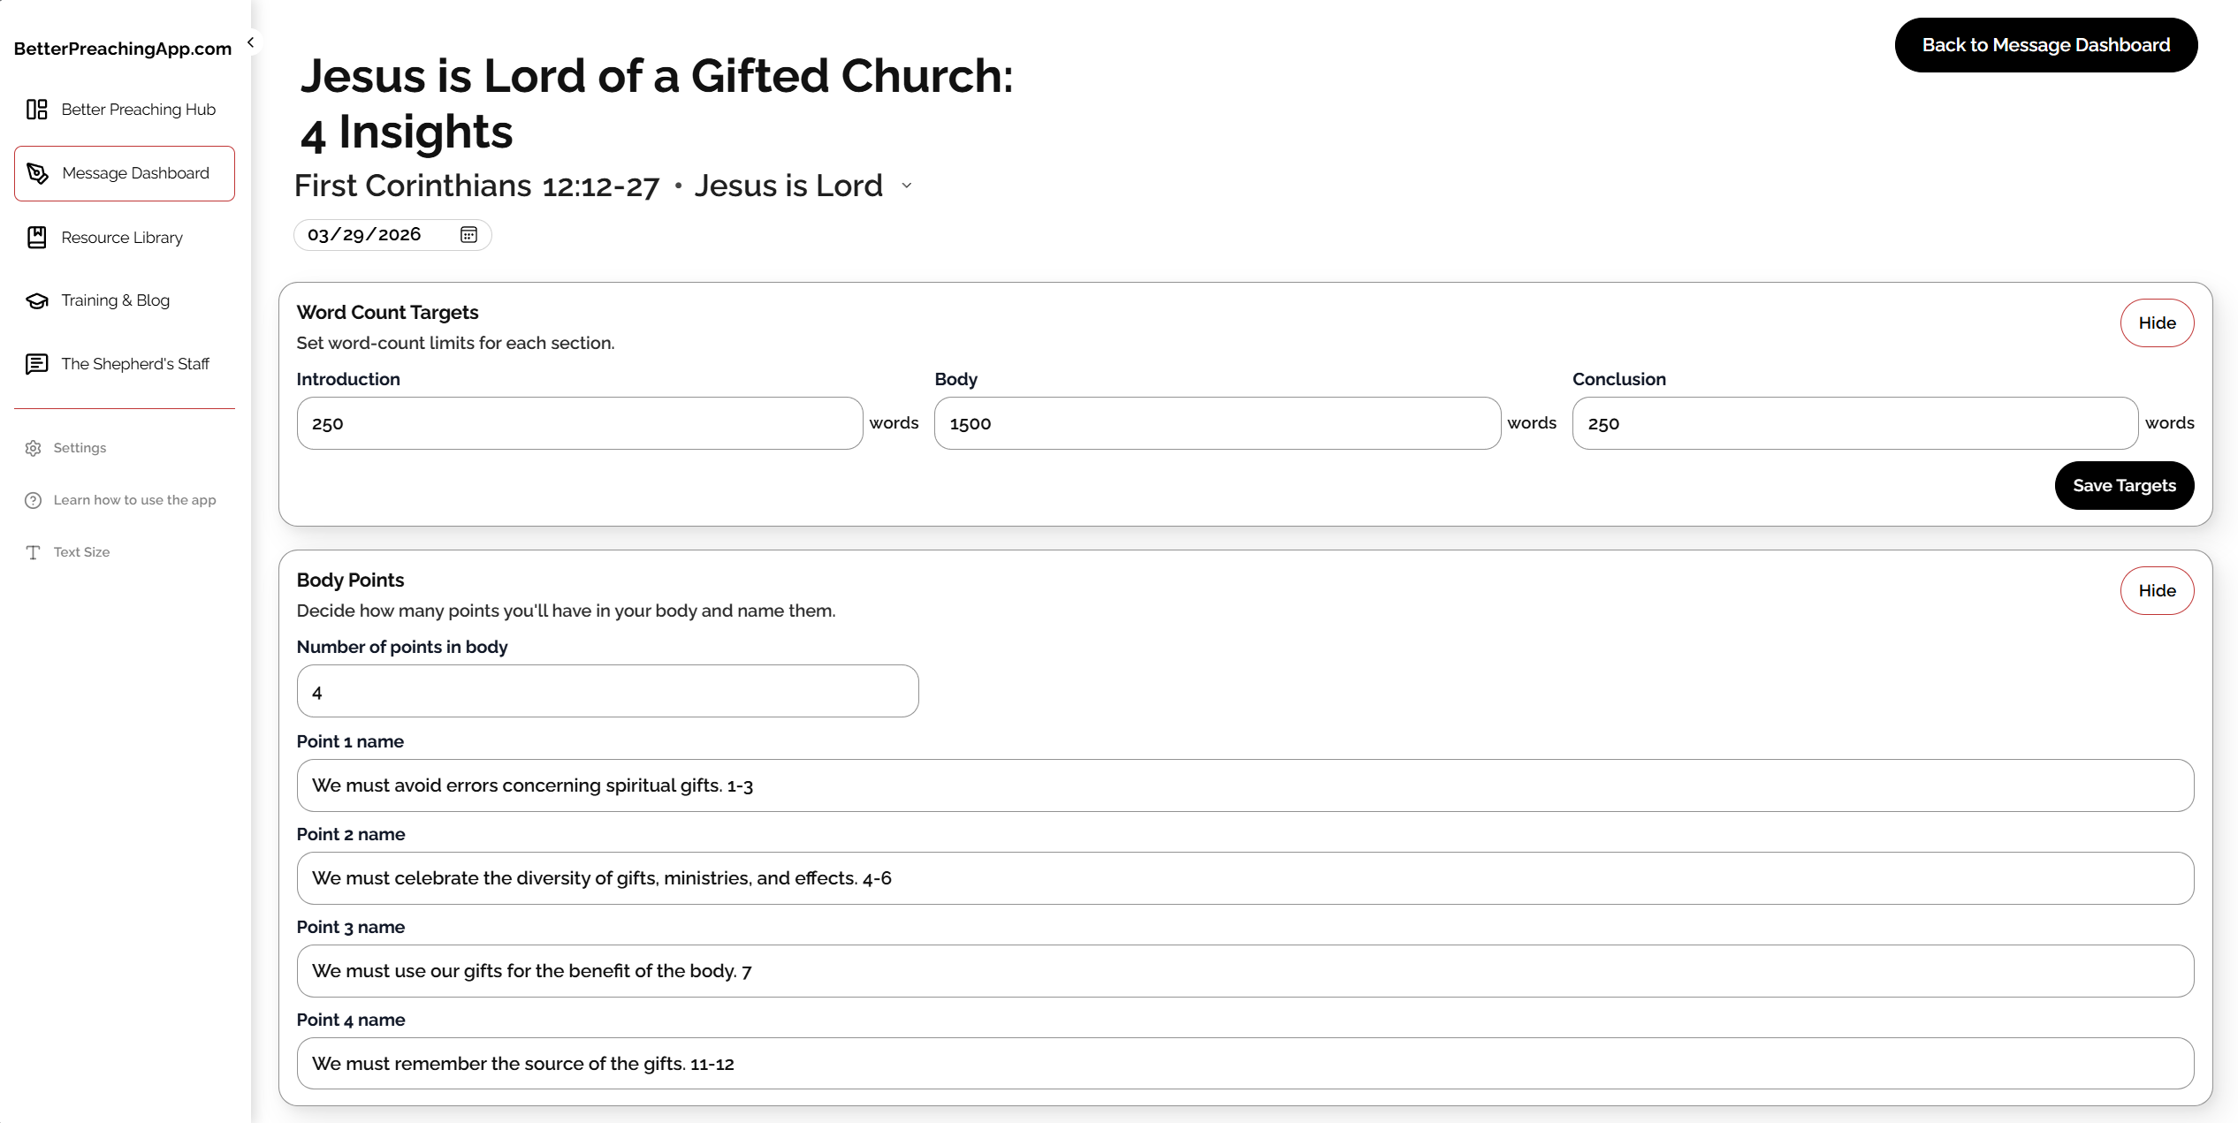The width and height of the screenshot is (2238, 1123).
Task: Click Back to Message Dashboard
Action: (x=2046, y=45)
